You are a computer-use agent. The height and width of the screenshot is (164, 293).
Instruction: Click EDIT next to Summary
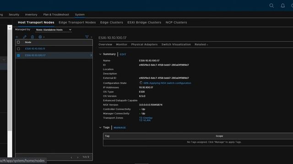point(123,54)
